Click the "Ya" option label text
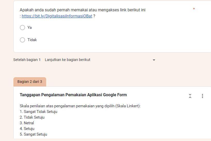The height and width of the screenshot is (141, 211). pyautogui.click(x=30, y=28)
